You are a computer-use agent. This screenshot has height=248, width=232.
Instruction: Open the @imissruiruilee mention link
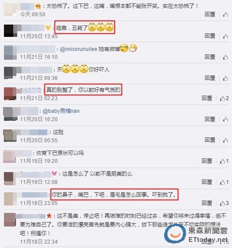(x=78, y=49)
